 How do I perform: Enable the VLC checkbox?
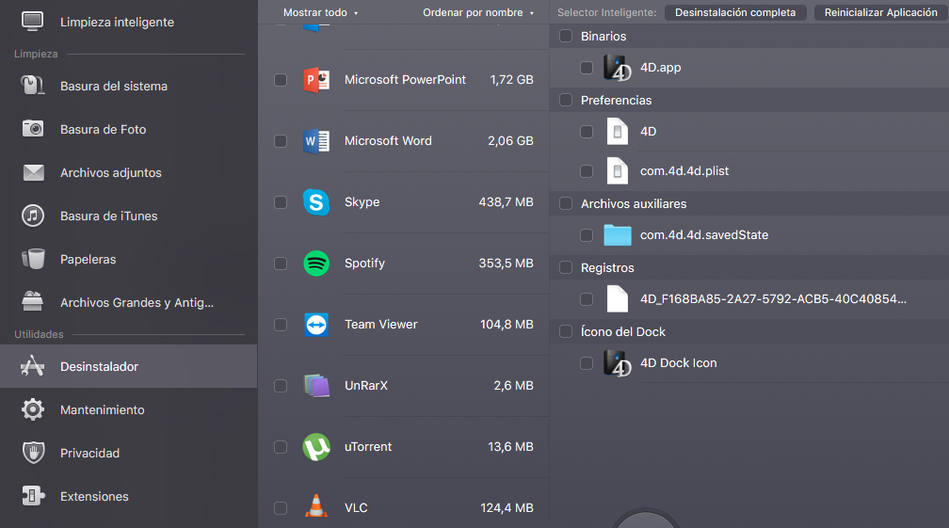click(x=281, y=508)
